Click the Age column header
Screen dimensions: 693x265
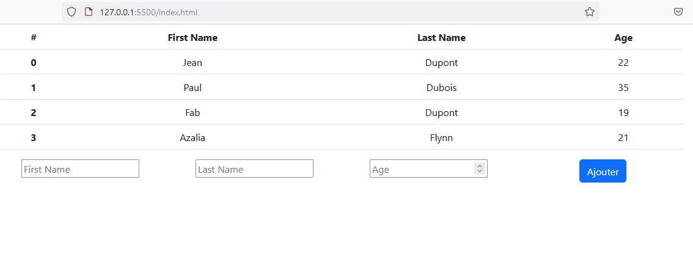[623, 37]
